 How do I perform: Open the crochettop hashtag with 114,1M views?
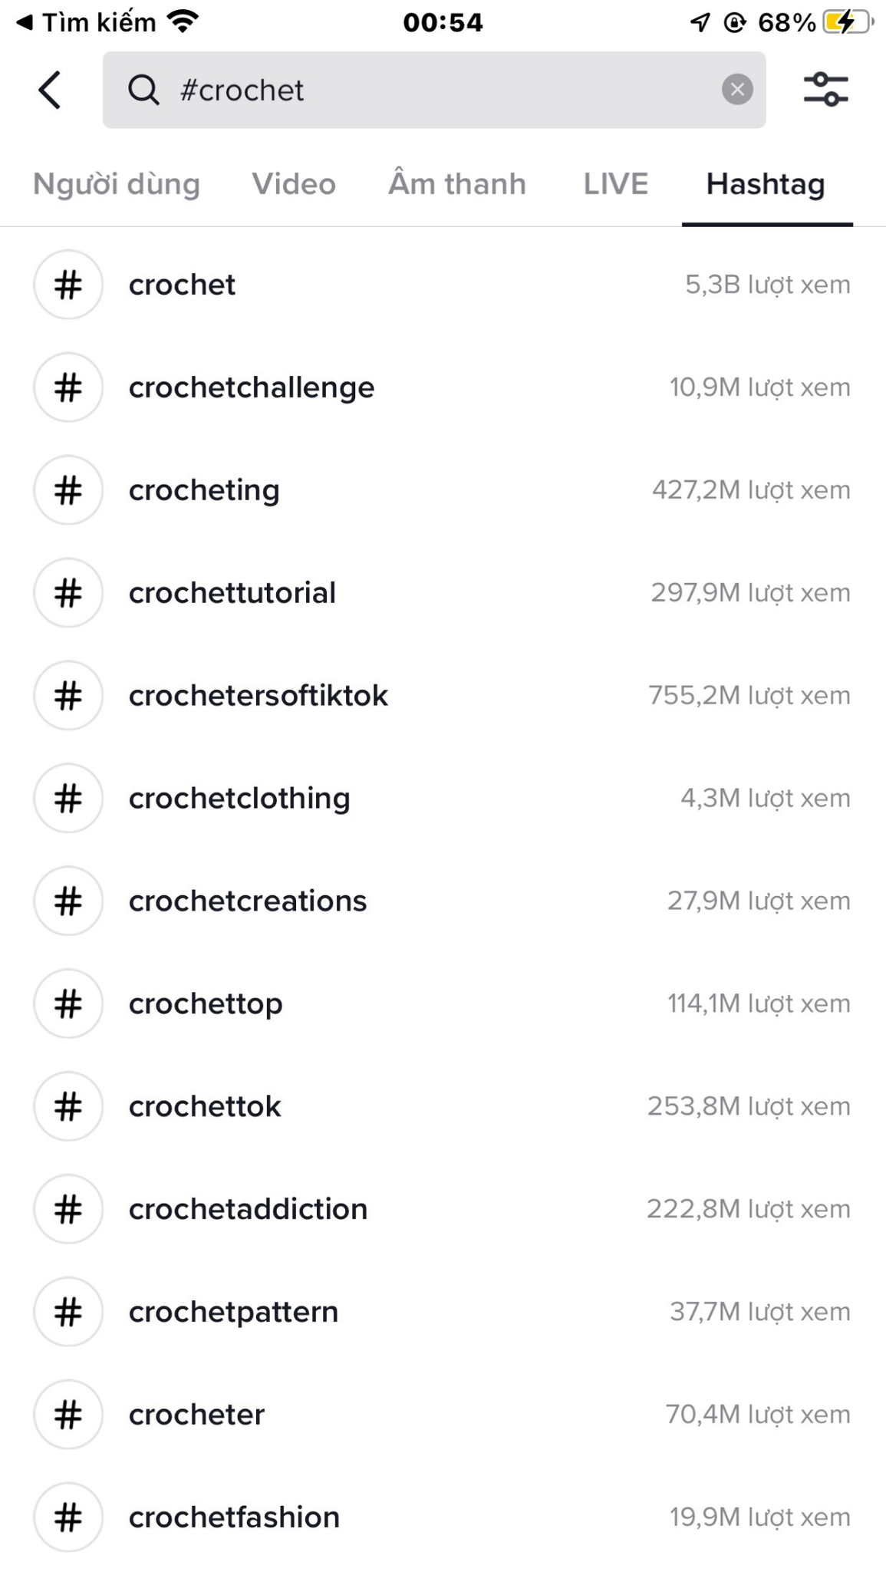click(x=443, y=1003)
